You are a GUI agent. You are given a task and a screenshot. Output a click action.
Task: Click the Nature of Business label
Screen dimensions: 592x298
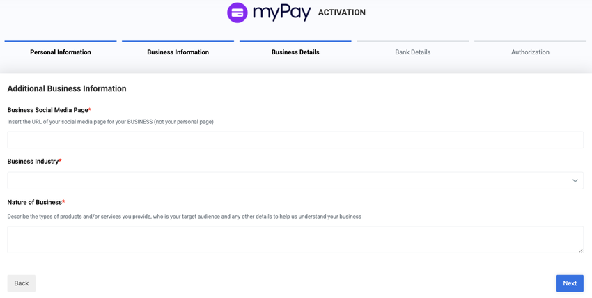coord(34,203)
